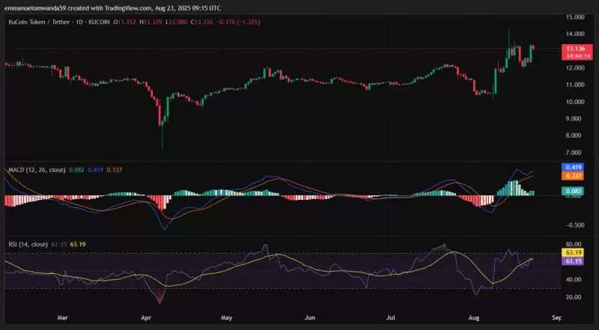Open the RSI (14, close) indicator label

pyautogui.click(x=28, y=245)
